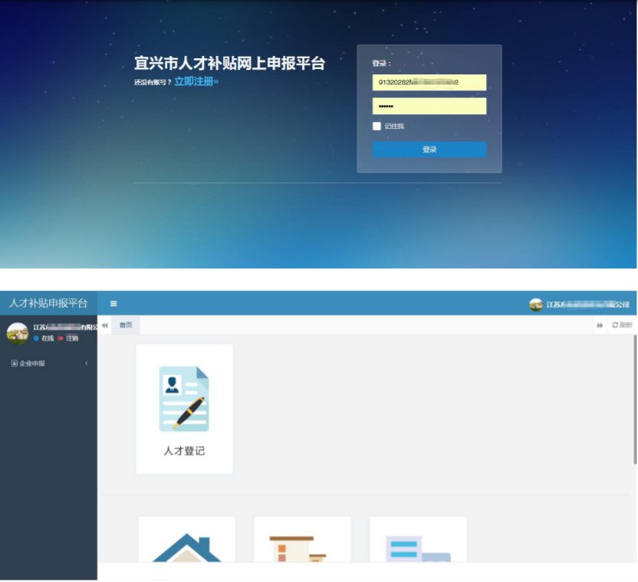Click the 刷新 refresh button
The width and height of the screenshot is (638, 582).
tap(622, 326)
